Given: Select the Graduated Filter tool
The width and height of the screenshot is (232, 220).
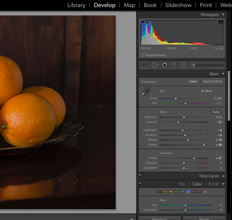Looking at the screenshot, I should [174, 65].
